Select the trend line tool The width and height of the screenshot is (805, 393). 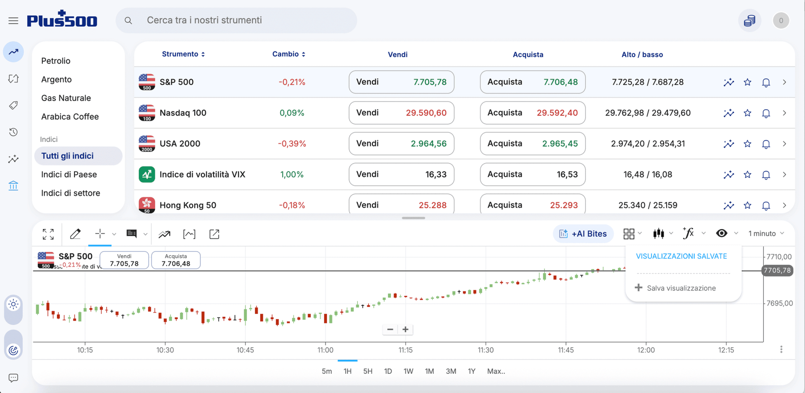coord(165,234)
